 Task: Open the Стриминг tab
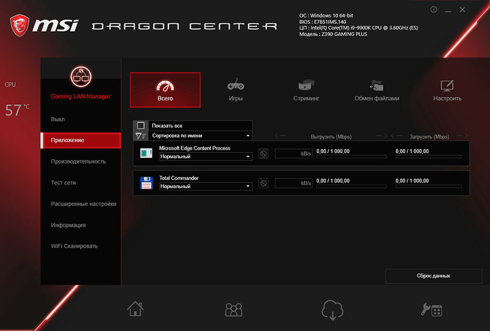306,90
